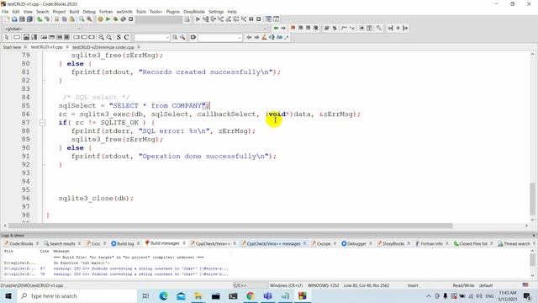The image size is (538, 303).
Task: Click the green Run arrow icon
Action: point(108,19)
